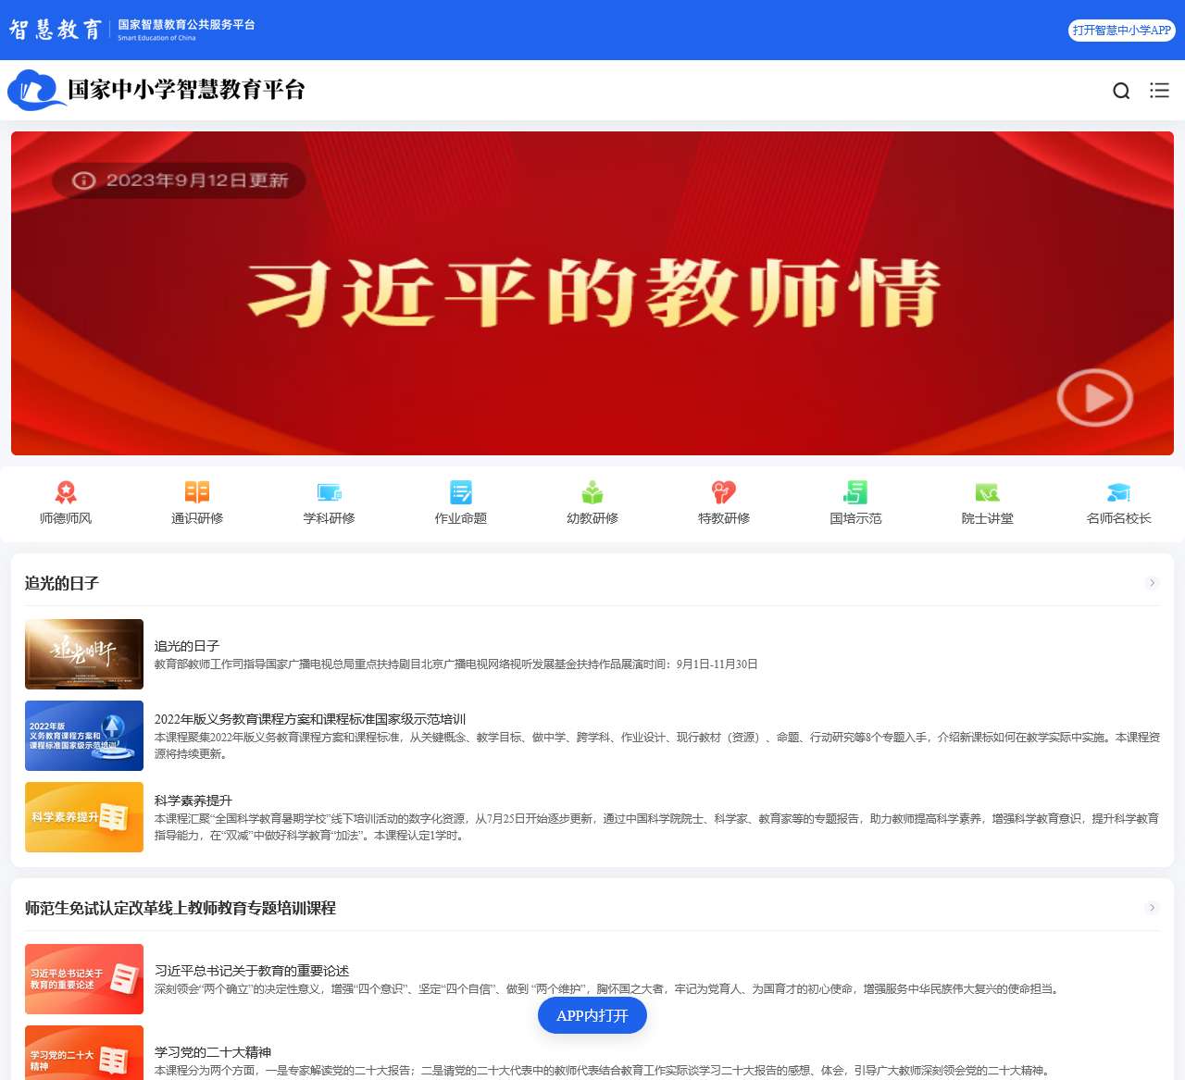Screen dimensions: 1185x1080
Task: Select the 通识研修 category label
Action: [x=197, y=518]
